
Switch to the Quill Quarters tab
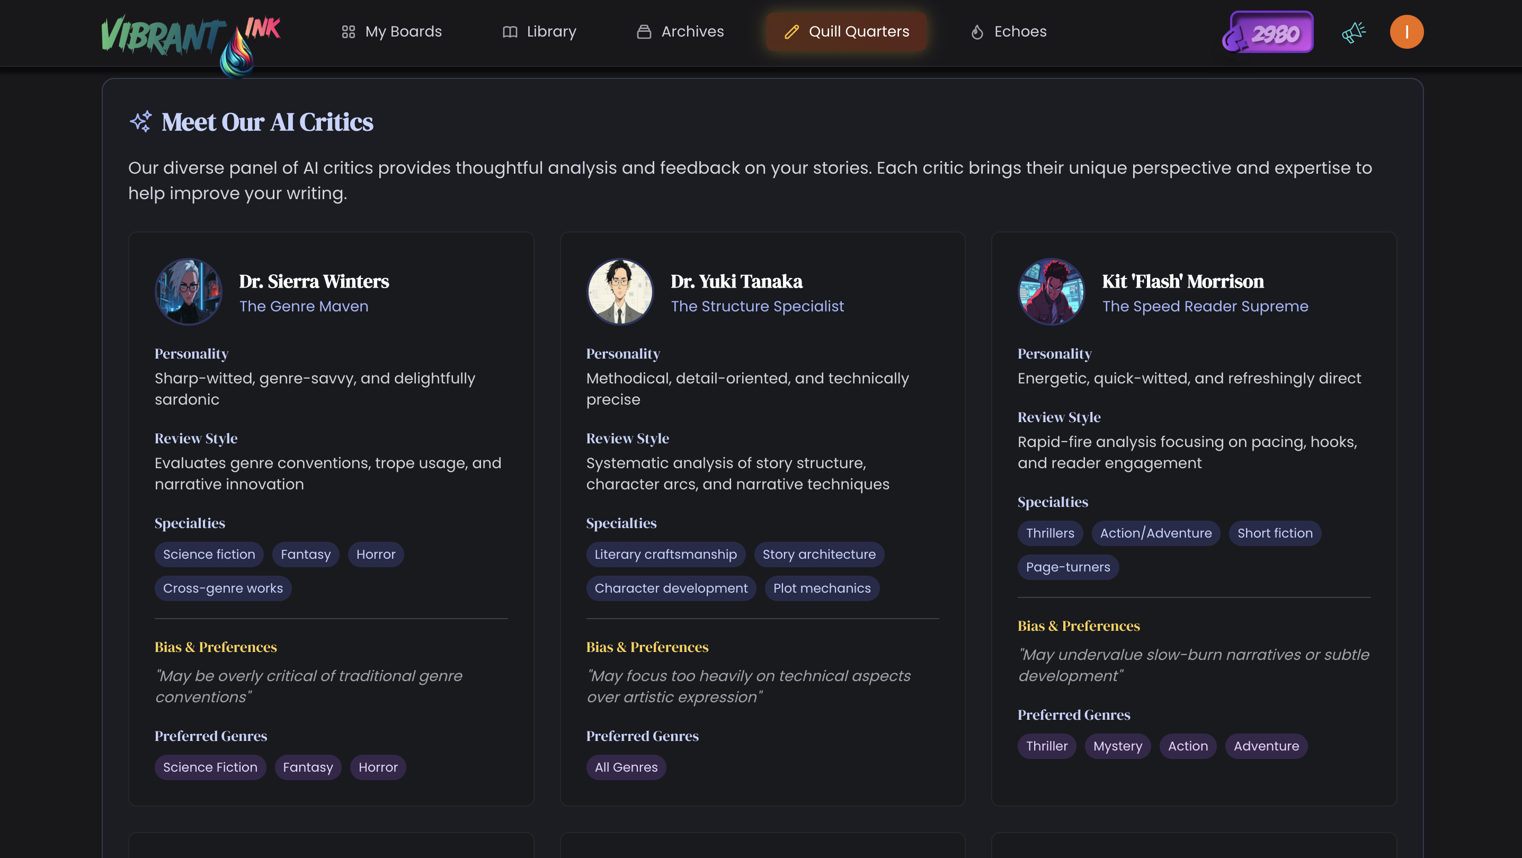[846, 32]
